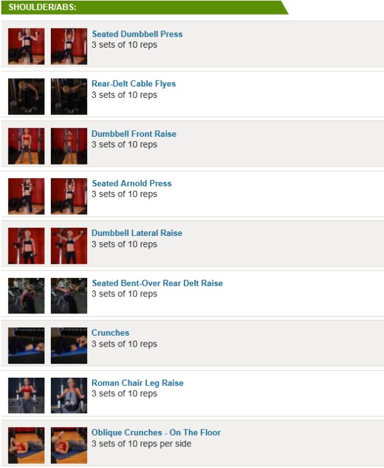This screenshot has height=468, width=384.
Task: Select the Seated Arnold Press link
Action: point(132,184)
